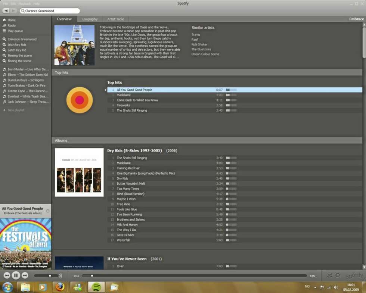This screenshot has height=293, width=366.
Task: Open Home in the sidebar
Action: tap(12, 20)
